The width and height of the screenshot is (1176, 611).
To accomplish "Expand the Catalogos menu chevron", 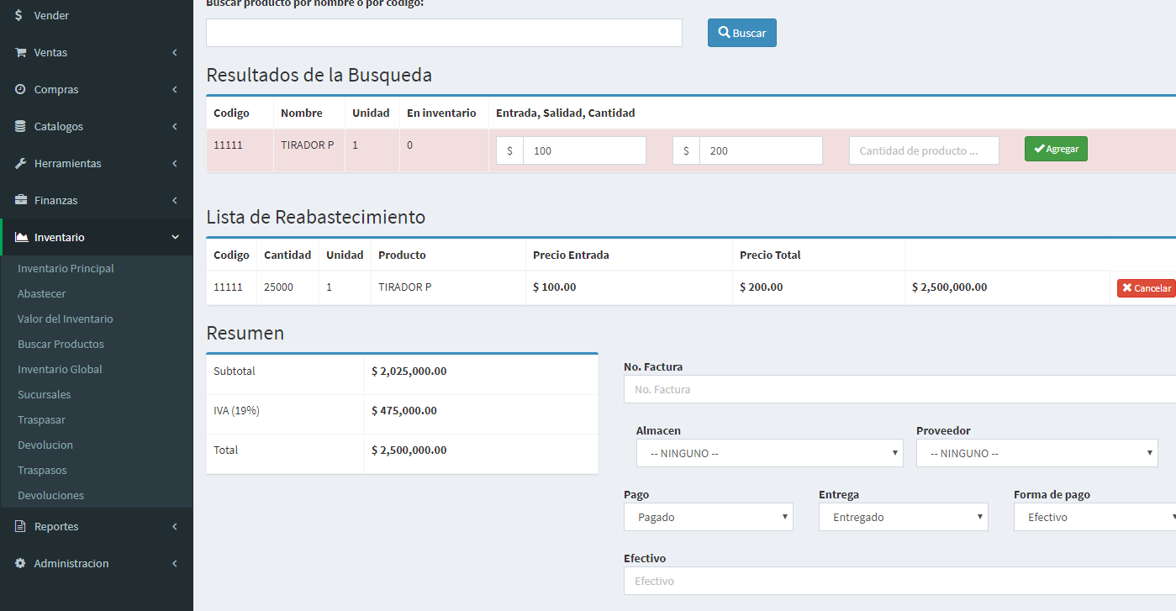I will click(175, 126).
